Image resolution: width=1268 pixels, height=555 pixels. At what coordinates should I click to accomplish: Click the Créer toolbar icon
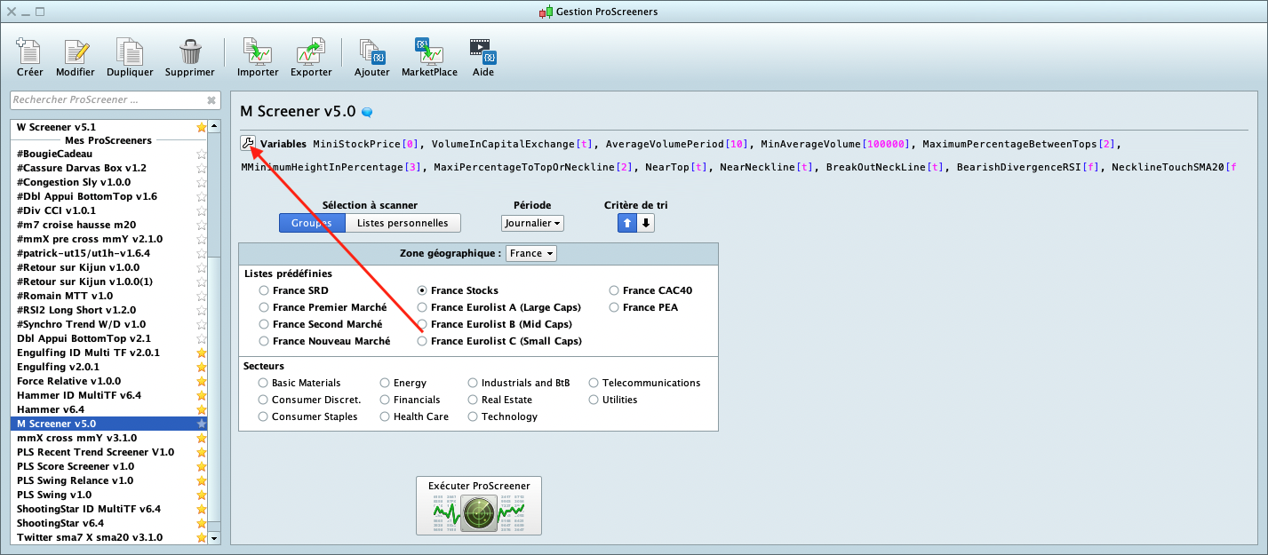tap(29, 52)
